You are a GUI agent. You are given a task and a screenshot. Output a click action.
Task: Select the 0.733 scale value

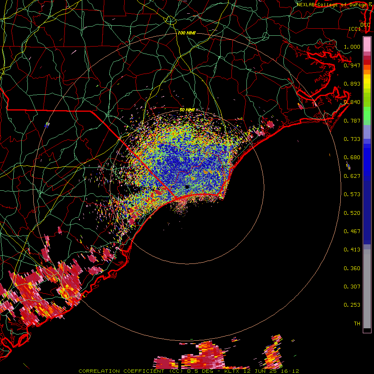[x=352, y=139]
